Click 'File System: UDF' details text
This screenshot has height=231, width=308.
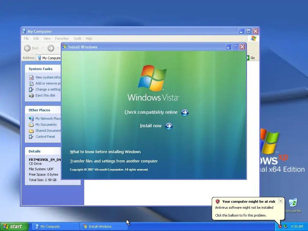pos(41,169)
